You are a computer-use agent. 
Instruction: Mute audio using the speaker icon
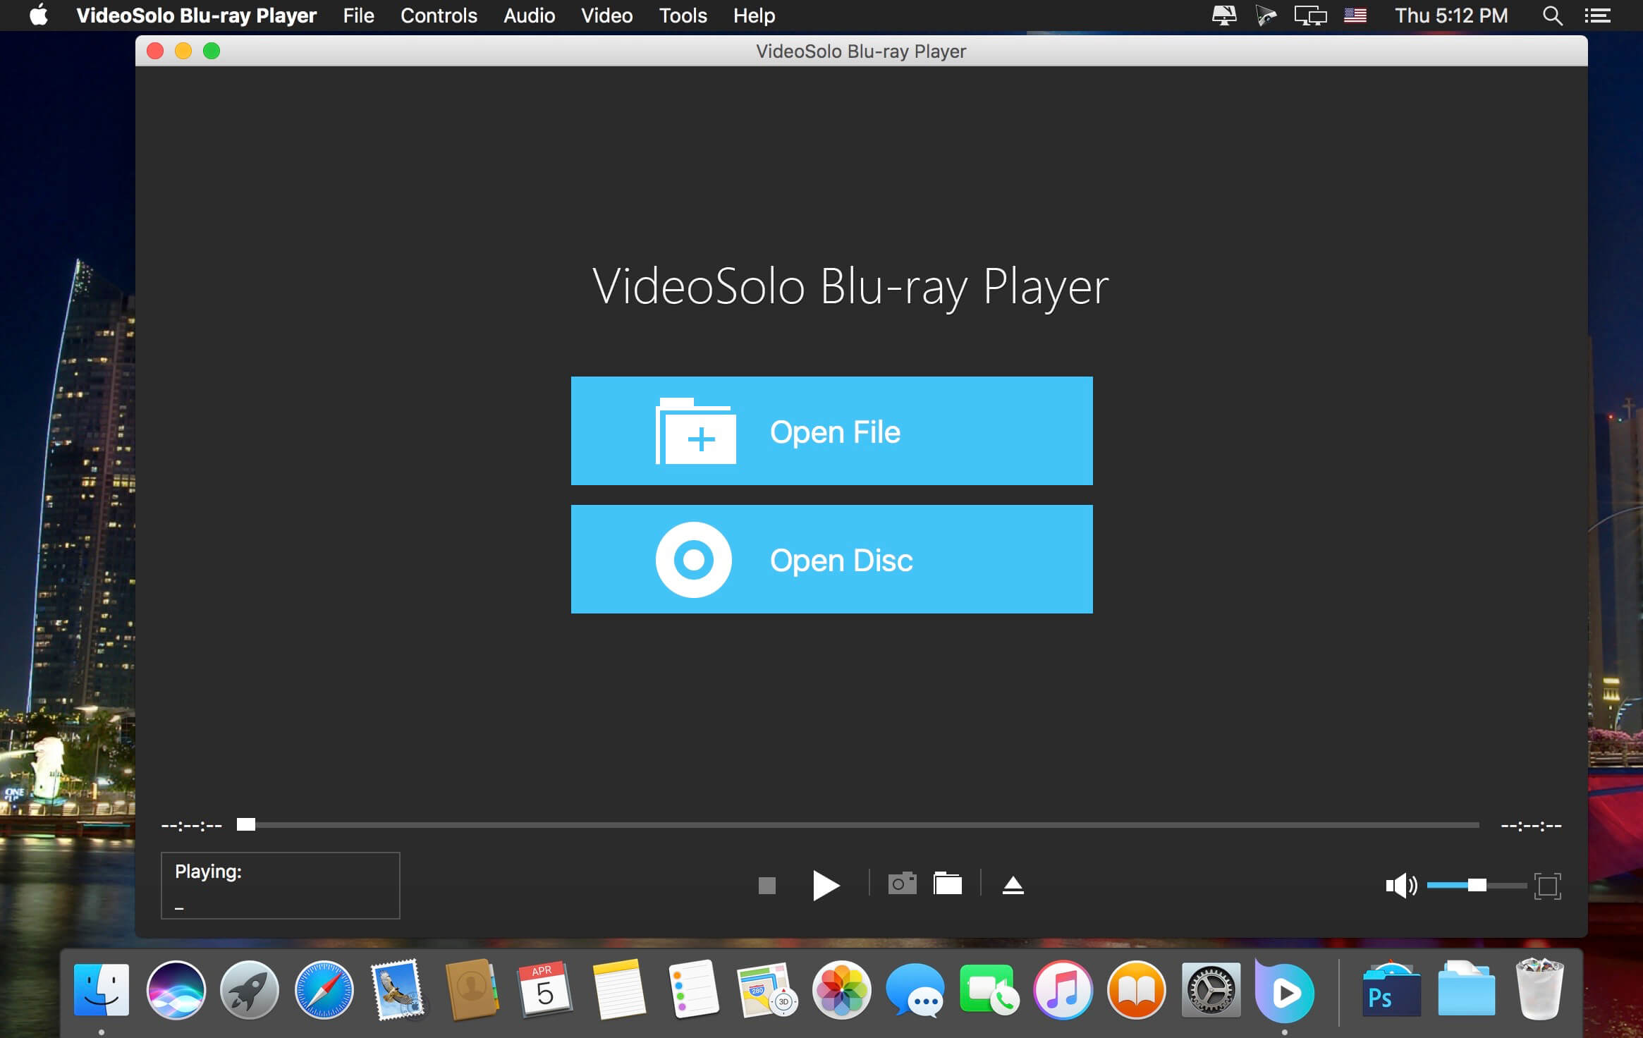1400,885
